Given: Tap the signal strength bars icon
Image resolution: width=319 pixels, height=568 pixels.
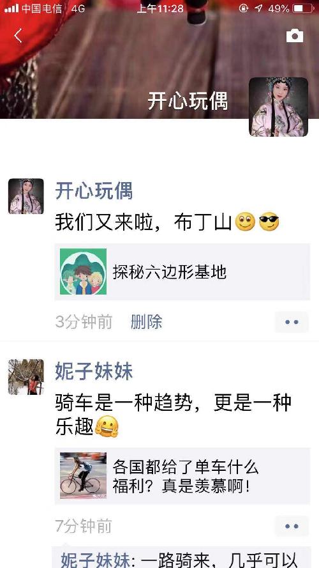Looking at the screenshot, I should [11, 8].
